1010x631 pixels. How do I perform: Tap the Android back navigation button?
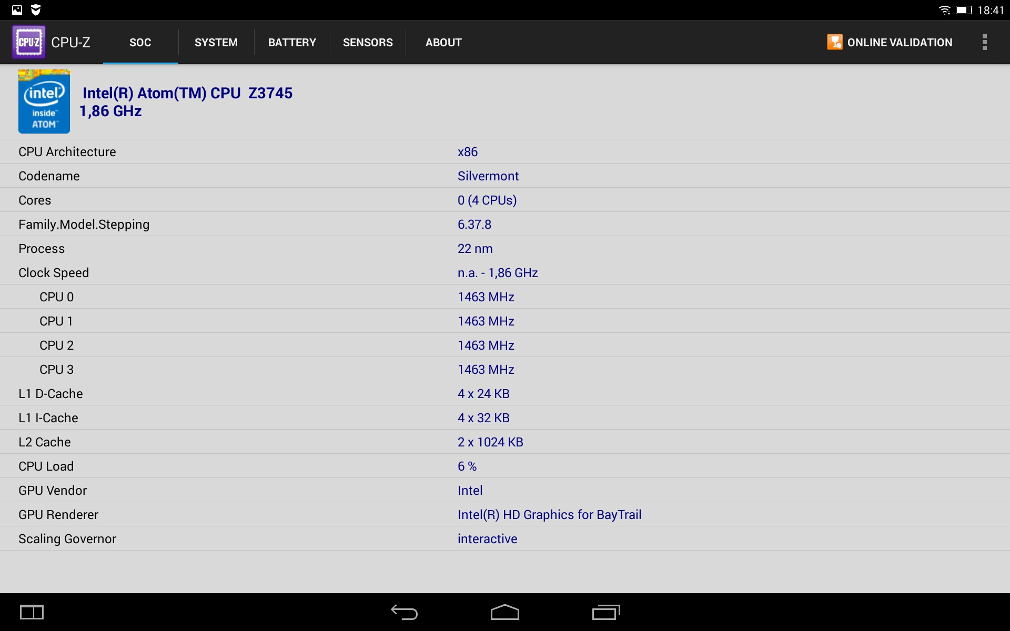click(404, 612)
